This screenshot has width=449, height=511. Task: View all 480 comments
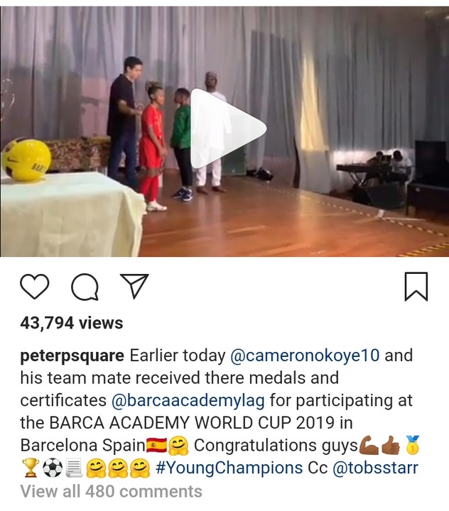[112, 491]
